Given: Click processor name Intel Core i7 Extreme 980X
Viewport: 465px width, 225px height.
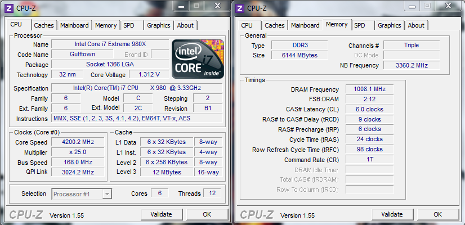Looking at the screenshot, I should [110, 44].
